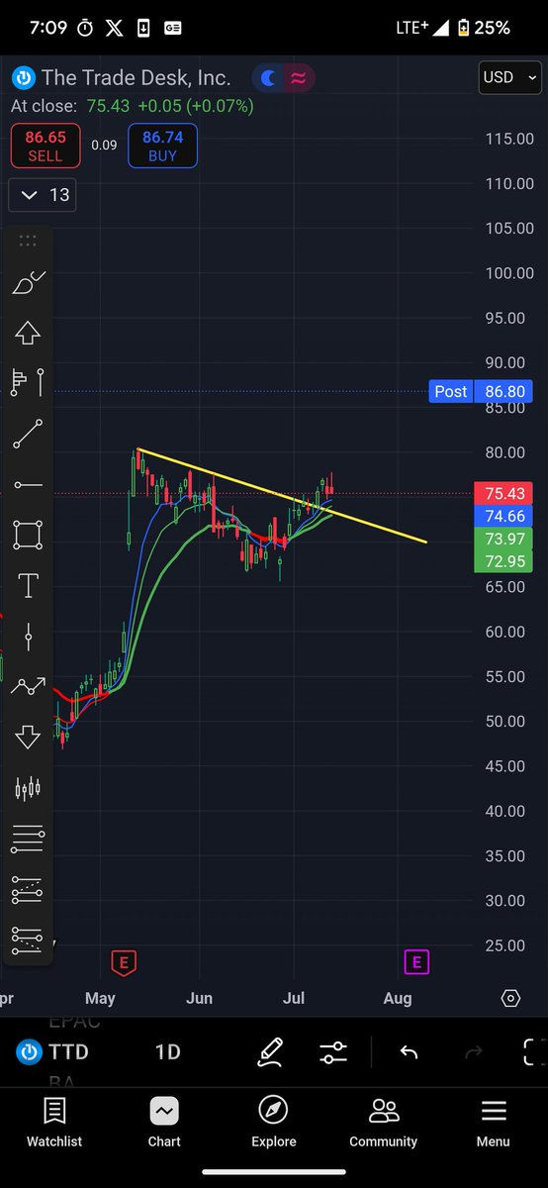The image size is (548, 1188).
Task: Open price scale settings gear icon
Action: (x=511, y=997)
